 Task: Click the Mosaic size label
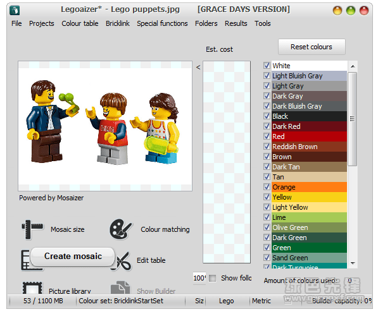pyautogui.click(x=68, y=229)
